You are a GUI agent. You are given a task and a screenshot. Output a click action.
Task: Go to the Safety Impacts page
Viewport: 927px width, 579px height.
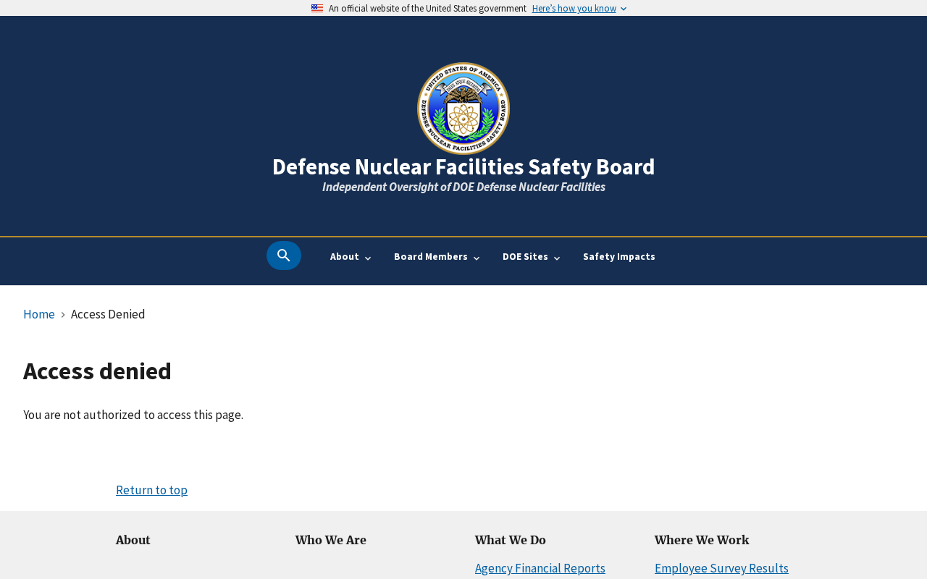(x=618, y=257)
